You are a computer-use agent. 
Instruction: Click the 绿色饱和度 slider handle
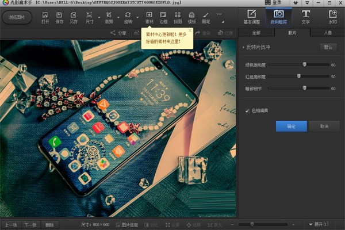click(305, 64)
